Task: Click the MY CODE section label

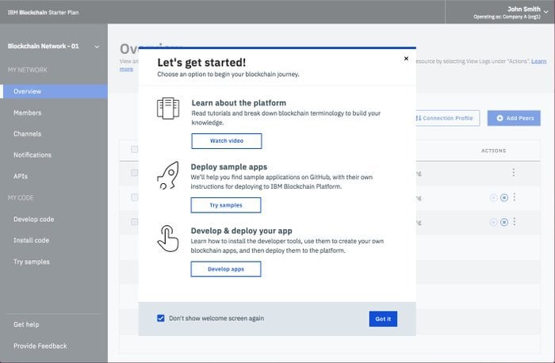Action: pyautogui.click(x=21, y=198)
